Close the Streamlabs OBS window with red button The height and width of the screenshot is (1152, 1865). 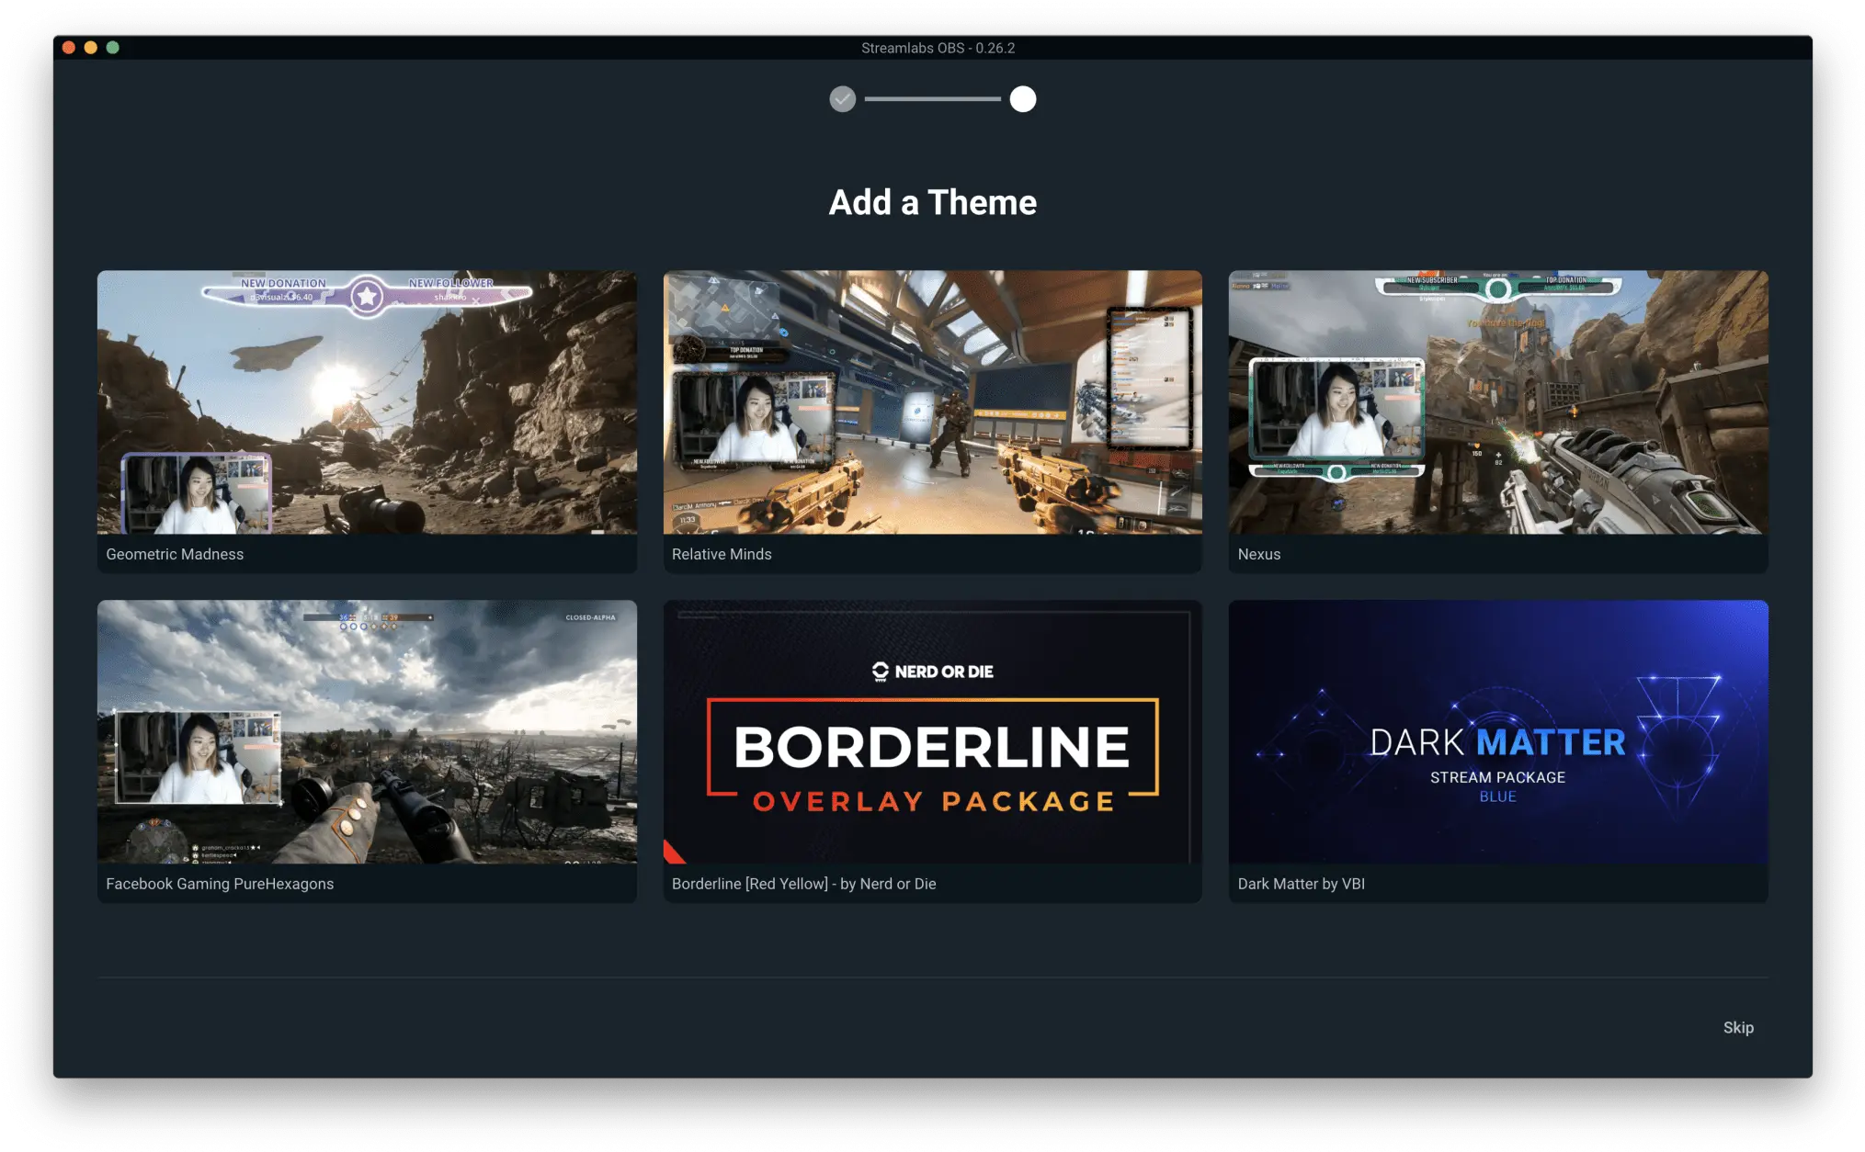[x=69, y=48]
